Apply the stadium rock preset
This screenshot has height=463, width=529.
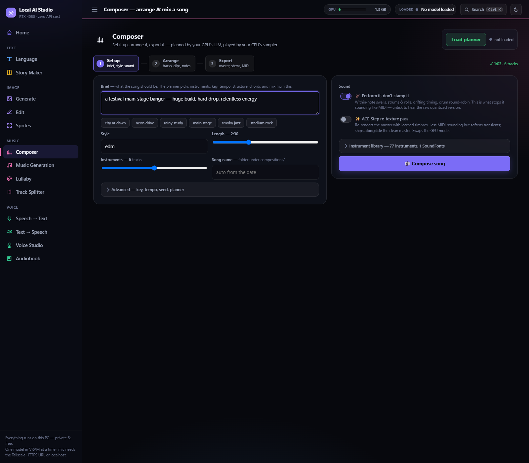(262, 123)
